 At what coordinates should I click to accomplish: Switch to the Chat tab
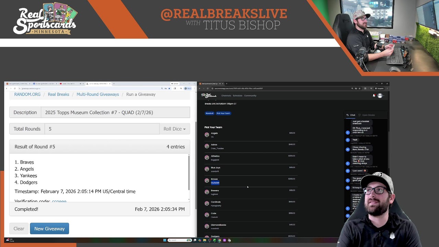tap(351, 115)
